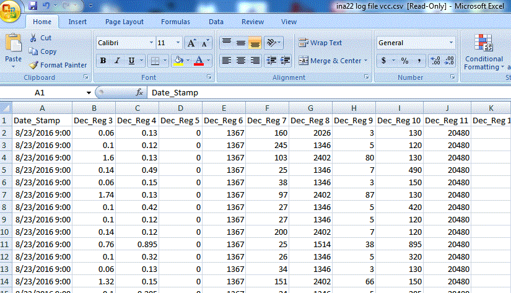Apply Accounting Number Format dollar sign
The height and width of the screenshot is (293, 511).
(x=384, y=61)
